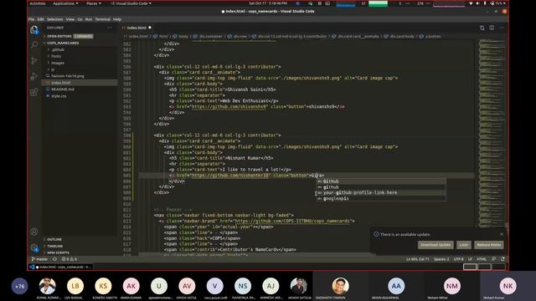Select participant AV avatar
Image resolution: width=536 pixels, height=301 pixels.
pos(187,286)
